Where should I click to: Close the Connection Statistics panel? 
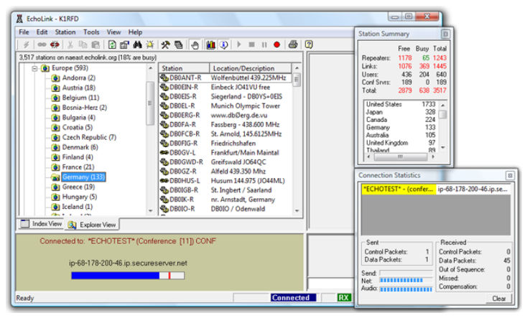tap(510, 175)
